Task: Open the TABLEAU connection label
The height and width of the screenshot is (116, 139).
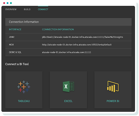Action: click(x=24, y=101)
